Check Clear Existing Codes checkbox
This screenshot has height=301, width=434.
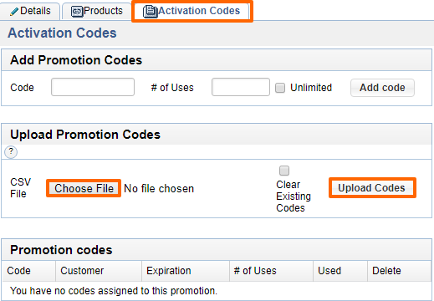[x=284, y=171]
